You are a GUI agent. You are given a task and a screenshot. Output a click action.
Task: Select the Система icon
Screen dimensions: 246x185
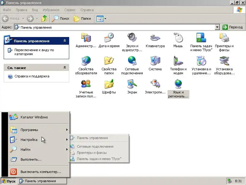(155, 63)
